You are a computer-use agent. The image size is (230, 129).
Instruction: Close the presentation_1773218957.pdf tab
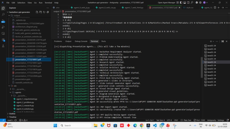click(x=179, y=7)
